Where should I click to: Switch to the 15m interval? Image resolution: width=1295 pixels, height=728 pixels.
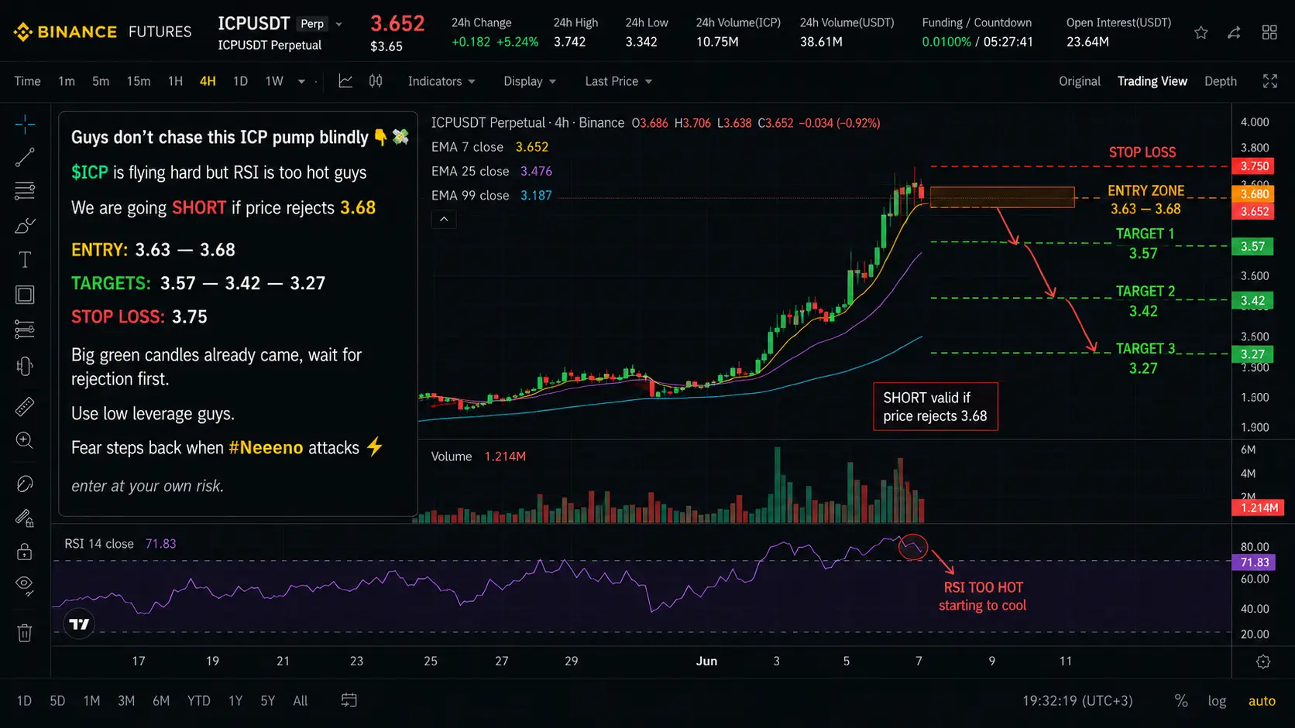tap(139, 81)
